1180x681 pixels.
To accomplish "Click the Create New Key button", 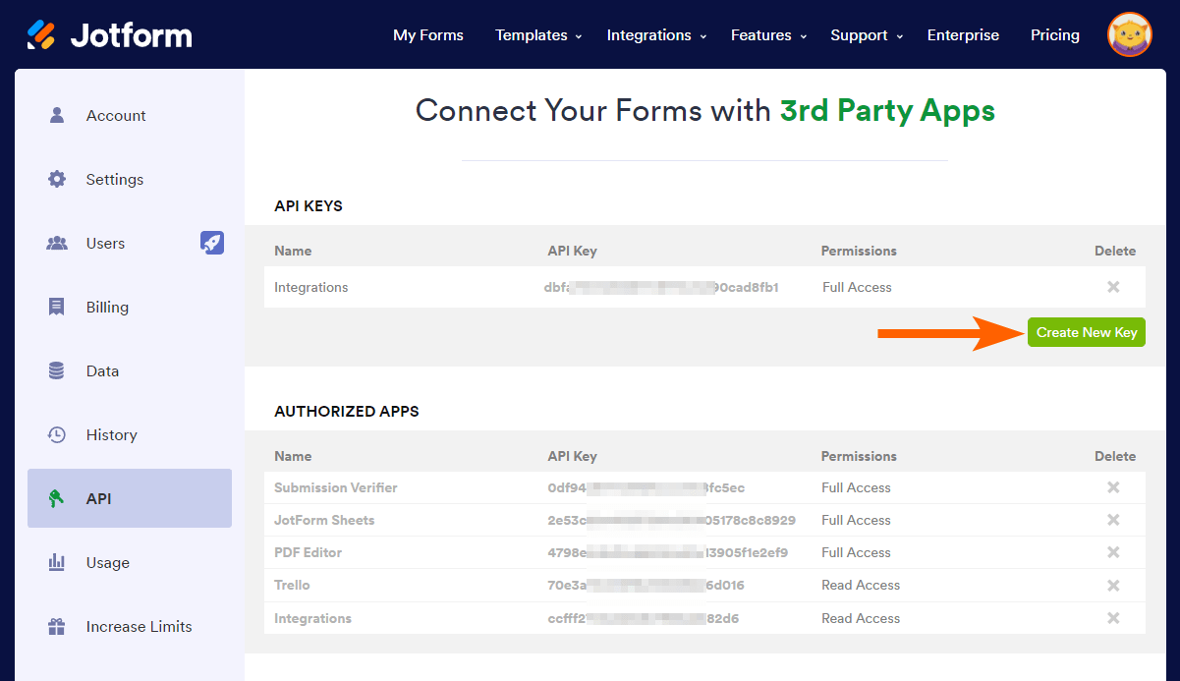I will click(x=1087, y=332).
